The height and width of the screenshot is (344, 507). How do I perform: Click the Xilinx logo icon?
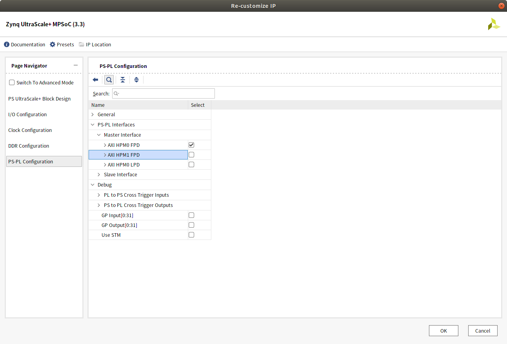(494, 24)
